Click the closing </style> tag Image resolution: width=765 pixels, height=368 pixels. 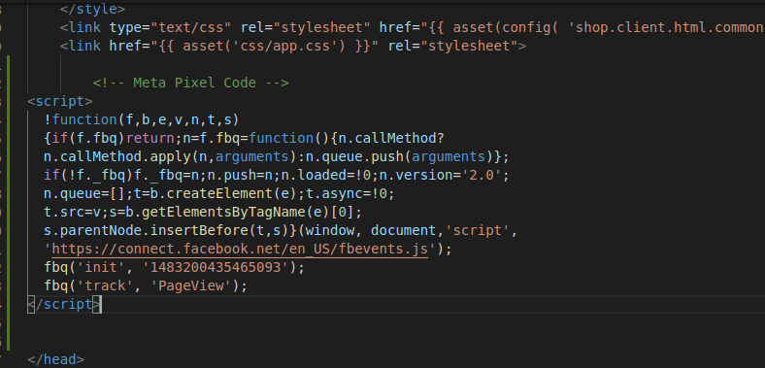tap(92, 9)
